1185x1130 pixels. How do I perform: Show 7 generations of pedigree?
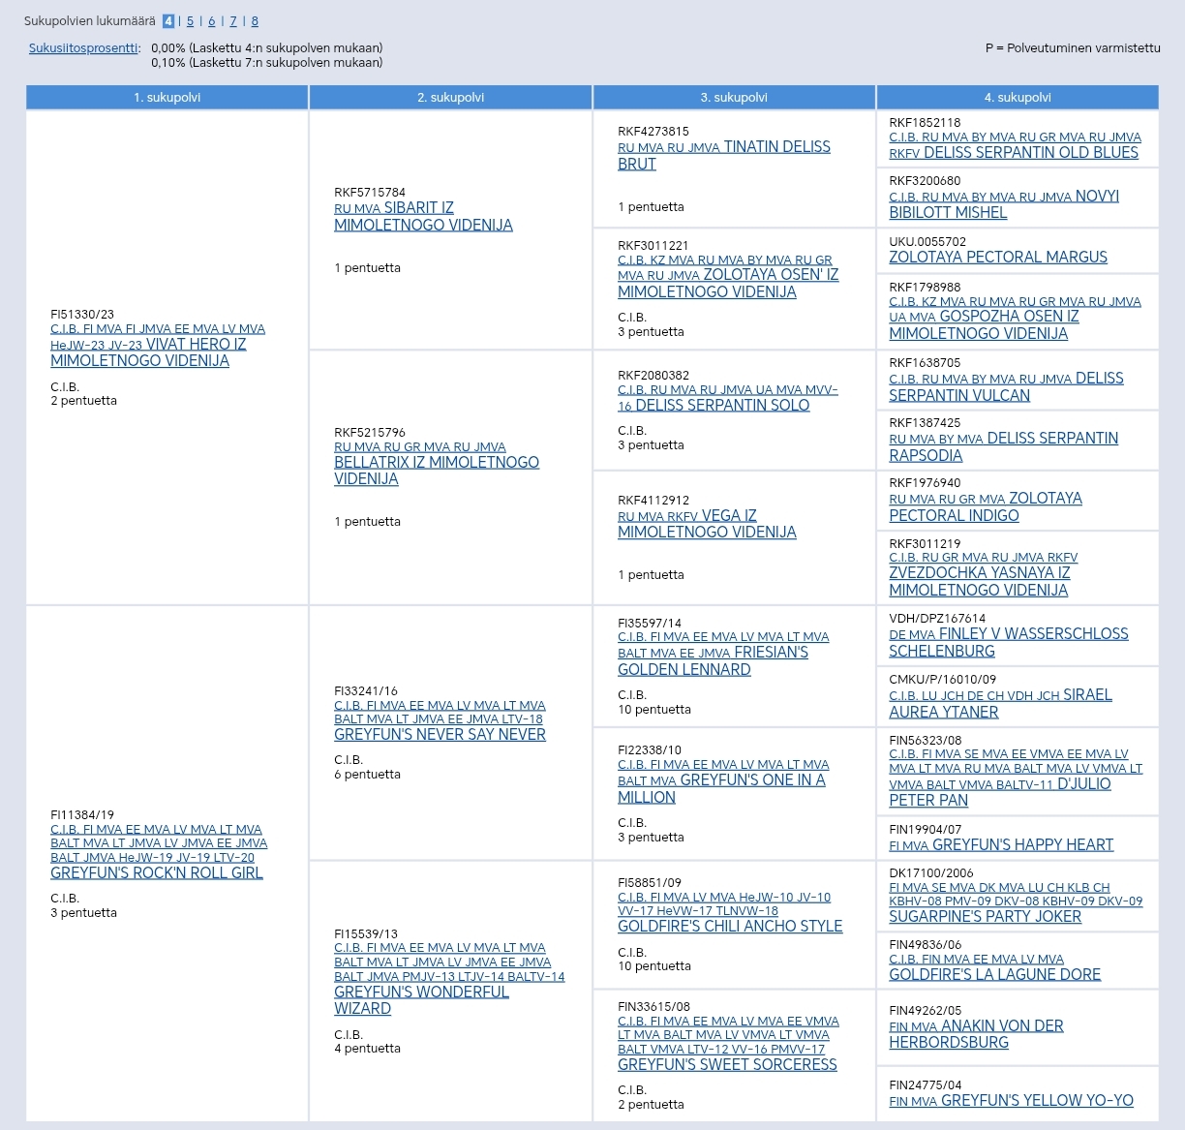233,21
